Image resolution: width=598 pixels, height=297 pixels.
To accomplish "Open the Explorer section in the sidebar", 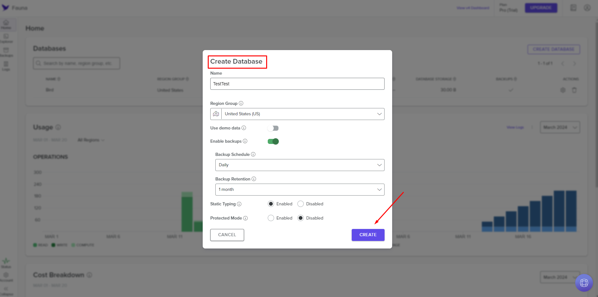I will click(x=6, y=38).
